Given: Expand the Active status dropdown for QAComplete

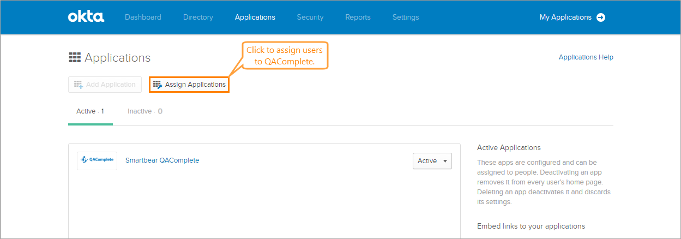Looking at the screenshot, I should (432, 161).
